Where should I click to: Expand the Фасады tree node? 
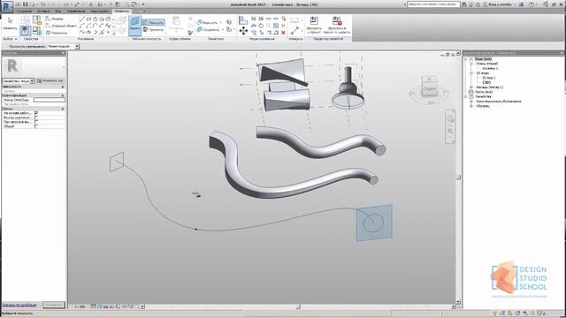pos(471,87)
